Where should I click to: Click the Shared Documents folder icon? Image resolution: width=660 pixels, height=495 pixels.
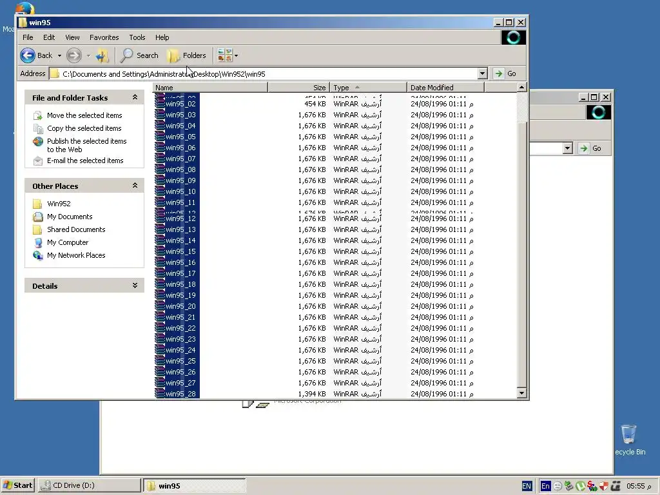click(37, 230)
